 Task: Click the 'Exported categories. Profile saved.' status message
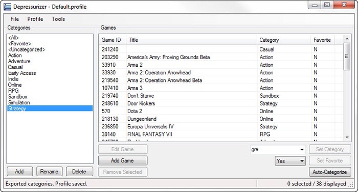[x=47, y=184]
